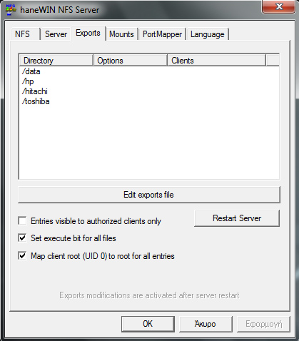Select the /toshiba export entry
This screenshot has width=299, height=341.
36,101
